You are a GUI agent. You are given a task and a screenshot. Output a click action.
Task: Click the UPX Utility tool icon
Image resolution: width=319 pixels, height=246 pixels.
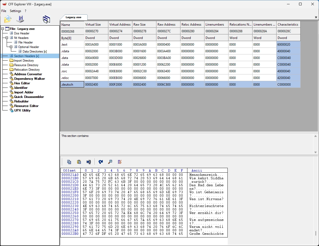pos(11,110)
